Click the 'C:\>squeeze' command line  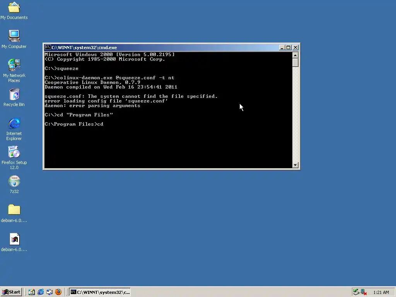click(x=61, y=68)
